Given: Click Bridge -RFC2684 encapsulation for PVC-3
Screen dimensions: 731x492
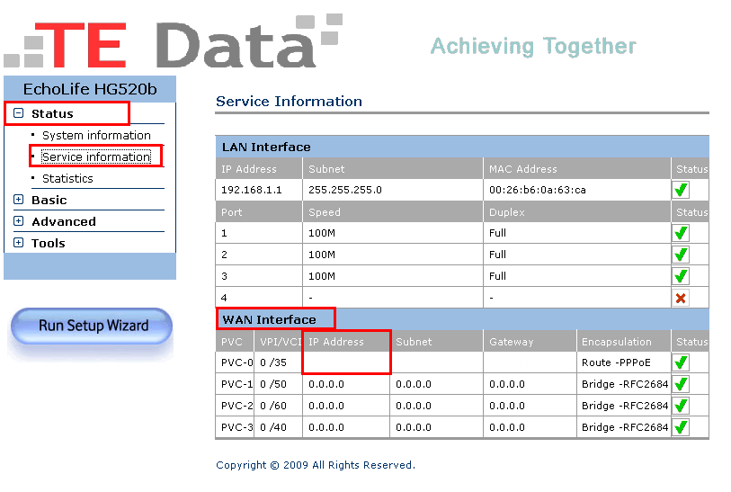Looking at the screenshot, I should (x=625, y=427).
